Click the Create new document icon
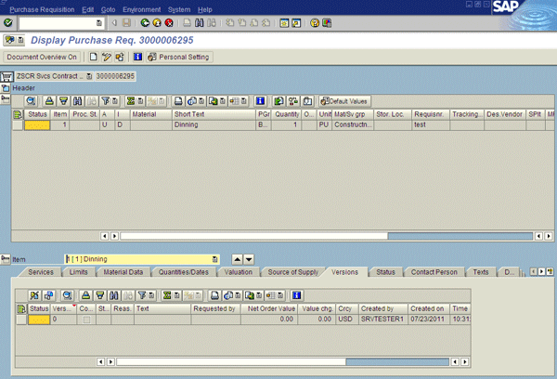Viewport: 557px width, 379px height. point(94,57)
